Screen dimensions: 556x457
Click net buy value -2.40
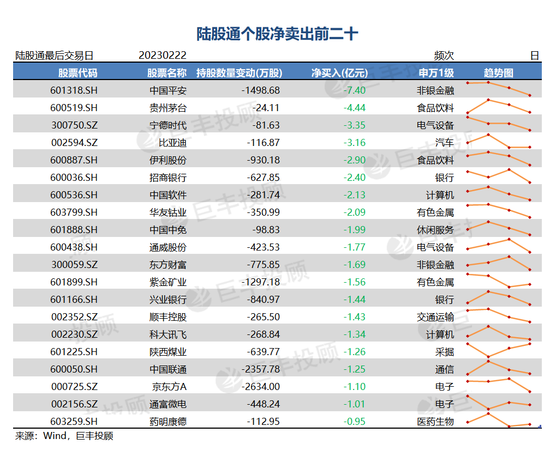(354, 178)
